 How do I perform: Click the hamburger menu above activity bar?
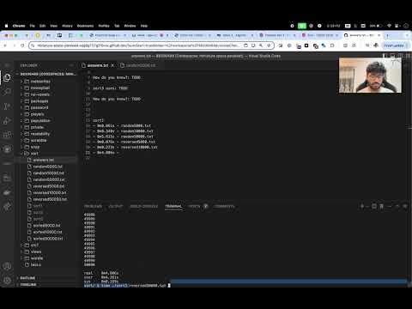click(7, 65)
